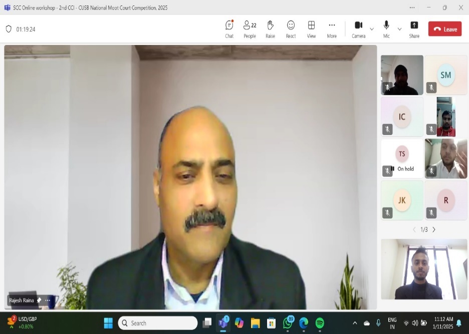Screen dimensions: 469x334
Task: Open Spotify from the taskbar
Action: pyautogui.click(x=320, y=323)
